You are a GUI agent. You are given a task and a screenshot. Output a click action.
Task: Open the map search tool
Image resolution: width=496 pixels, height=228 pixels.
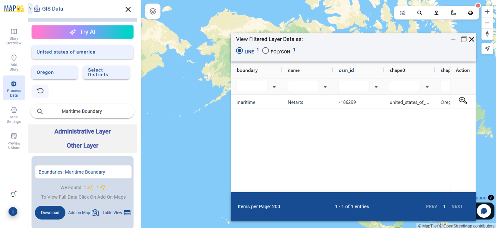tap(419, 13)
